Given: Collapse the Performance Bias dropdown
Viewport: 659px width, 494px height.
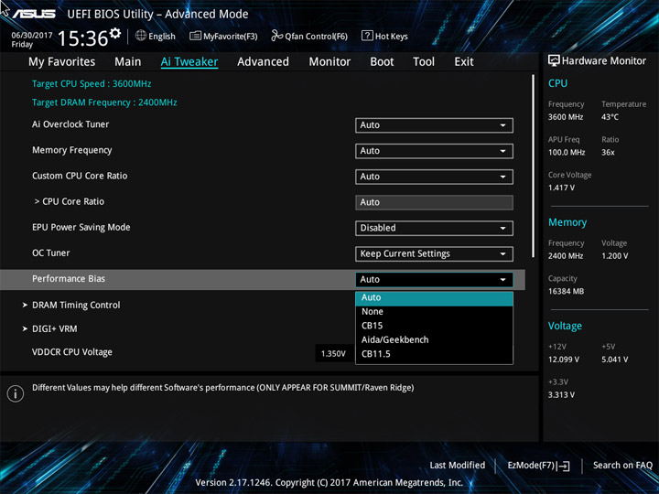Looking at the screenshot, I should pos(434,280).
